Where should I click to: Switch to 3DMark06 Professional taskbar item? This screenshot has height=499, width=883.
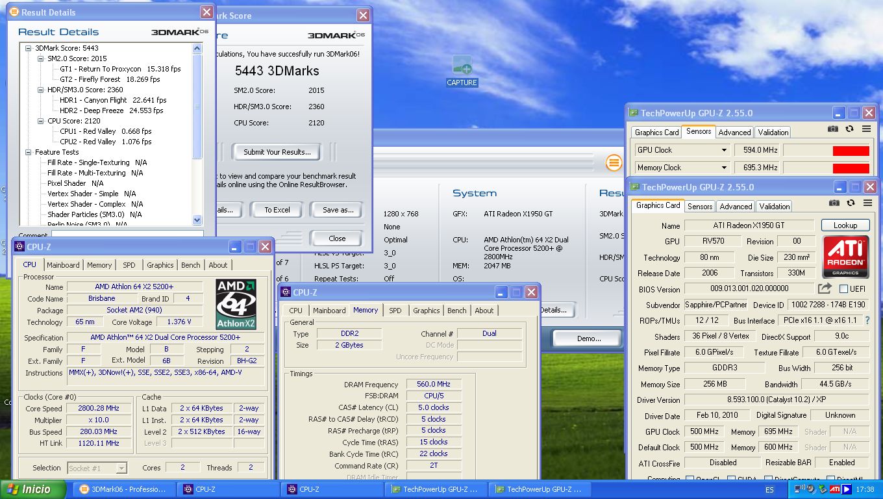[123, 489]
